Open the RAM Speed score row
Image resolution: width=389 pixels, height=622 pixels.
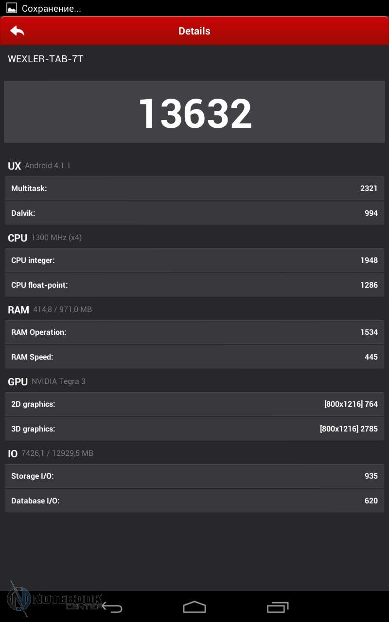(x=194, y=357)
